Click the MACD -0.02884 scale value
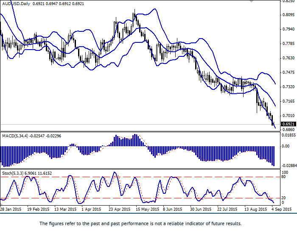 tap(289, 166)
